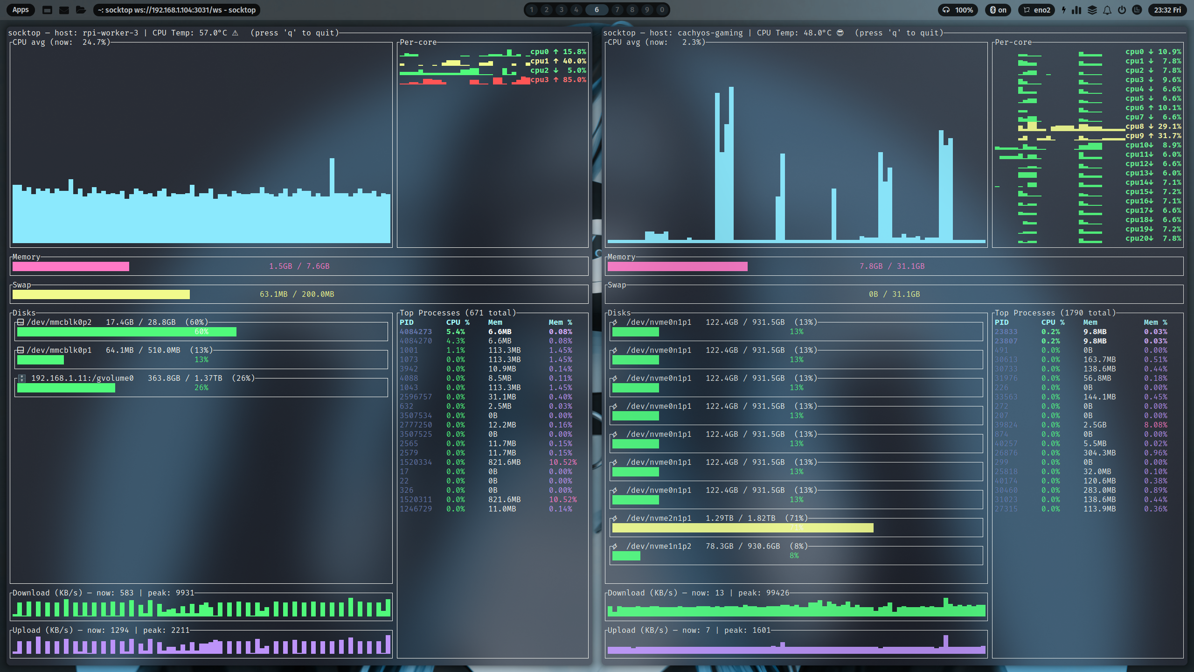Click the stacked layers icon in tray
Screen dimensions: 1194x672
pos(1092,10)
